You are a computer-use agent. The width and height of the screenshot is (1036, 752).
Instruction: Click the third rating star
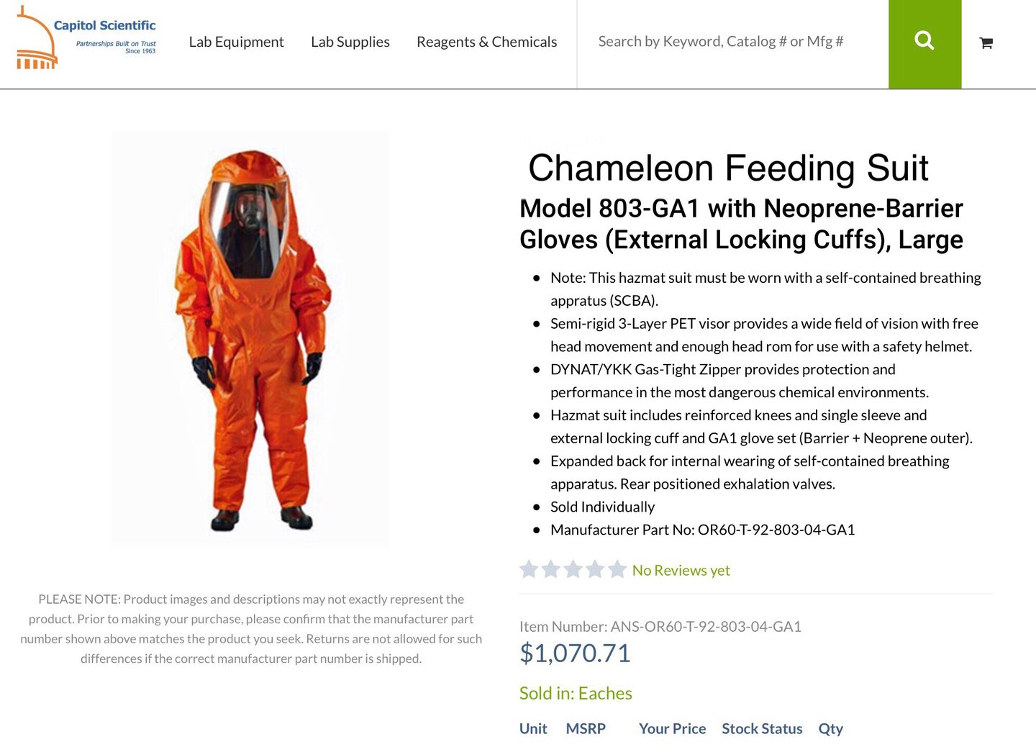(x=573, y=570)
